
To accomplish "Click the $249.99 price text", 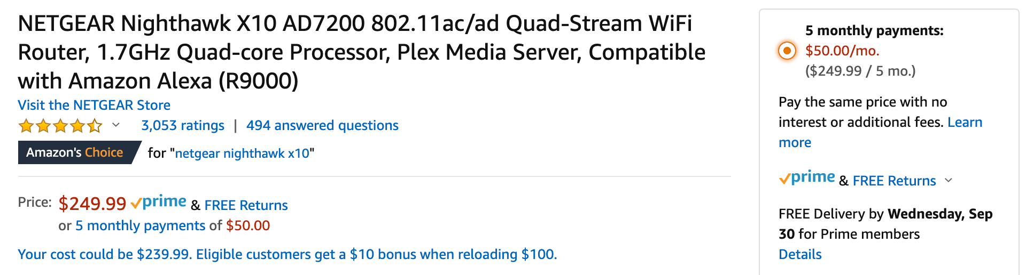I will click(92, 203).
